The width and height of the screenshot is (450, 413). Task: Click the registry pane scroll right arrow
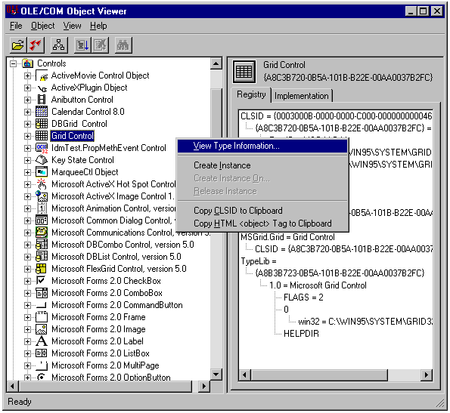pos(427,374)
